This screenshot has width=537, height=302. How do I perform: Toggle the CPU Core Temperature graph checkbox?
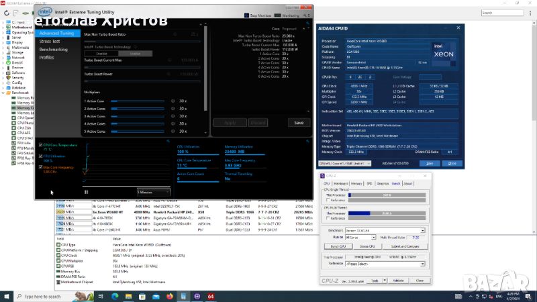coord(40,146)
